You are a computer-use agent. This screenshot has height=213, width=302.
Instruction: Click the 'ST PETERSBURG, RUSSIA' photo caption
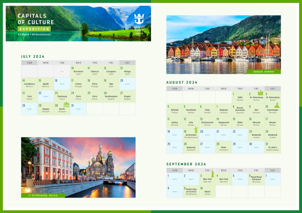click(x=43, y=195)
